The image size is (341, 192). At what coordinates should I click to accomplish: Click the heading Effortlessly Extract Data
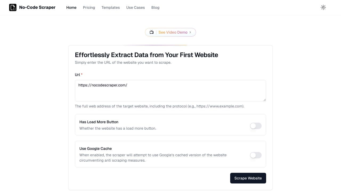147,55
